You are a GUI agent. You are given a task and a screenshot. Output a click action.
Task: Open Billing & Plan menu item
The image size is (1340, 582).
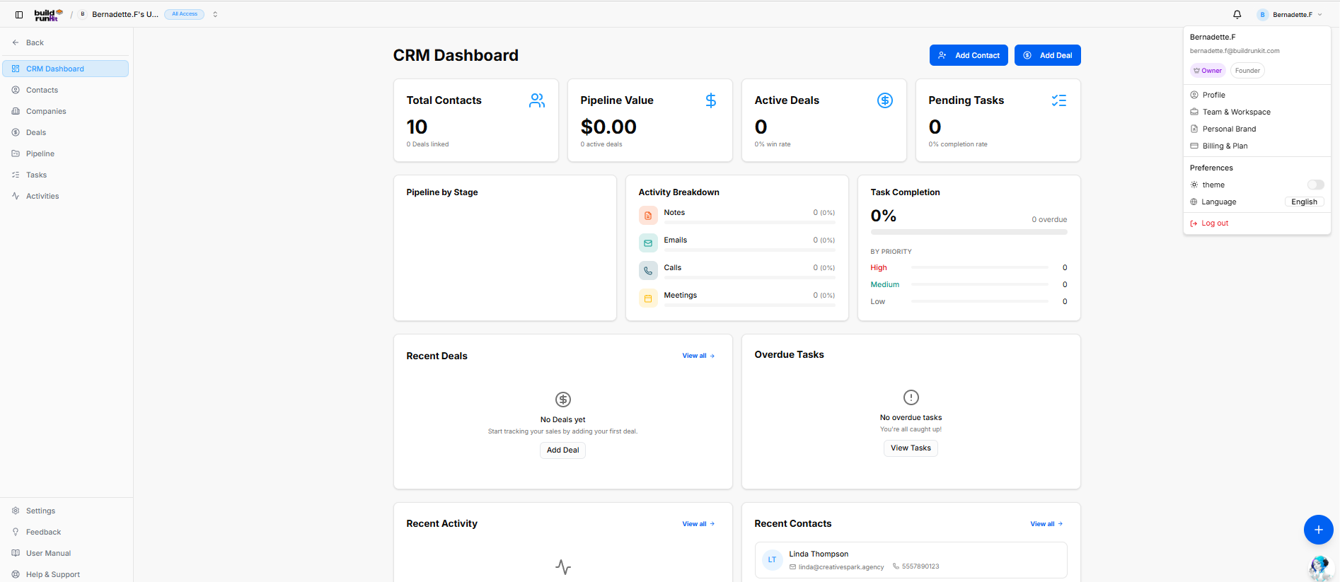1257,146
